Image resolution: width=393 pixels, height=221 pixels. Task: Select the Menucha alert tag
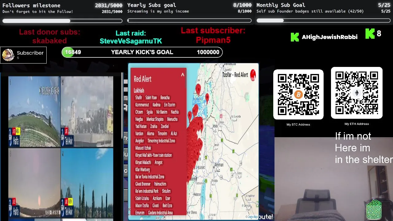(x=172, y=119)
